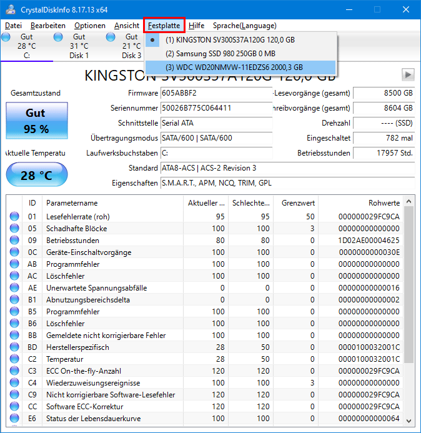
Task: Click the Gut 95 % health status button
Action: (x=37, y=121)
